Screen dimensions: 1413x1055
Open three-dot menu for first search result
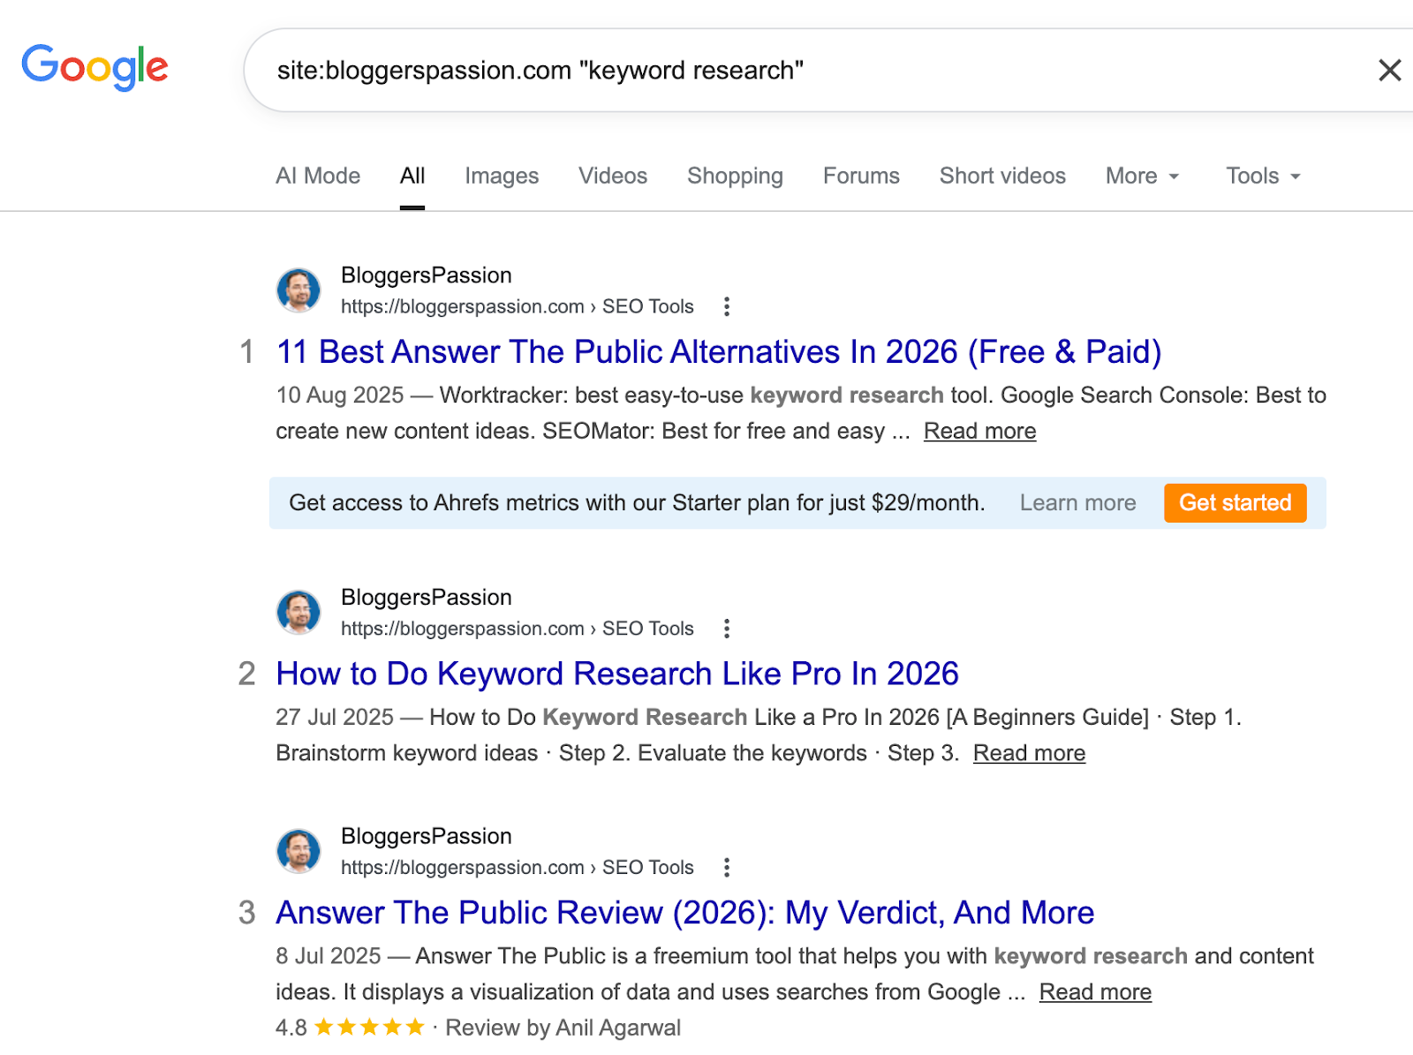[x=726, y=306]
